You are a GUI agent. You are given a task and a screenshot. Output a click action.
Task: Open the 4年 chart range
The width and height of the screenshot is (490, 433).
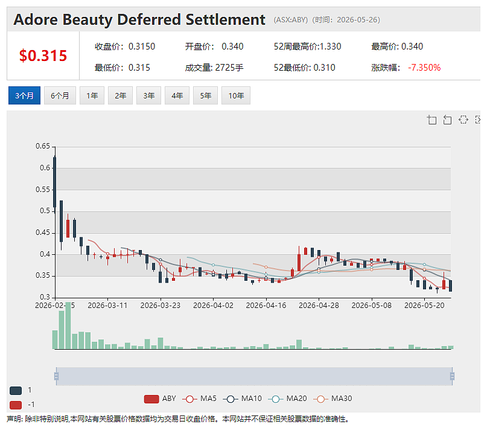pos(177,95)
